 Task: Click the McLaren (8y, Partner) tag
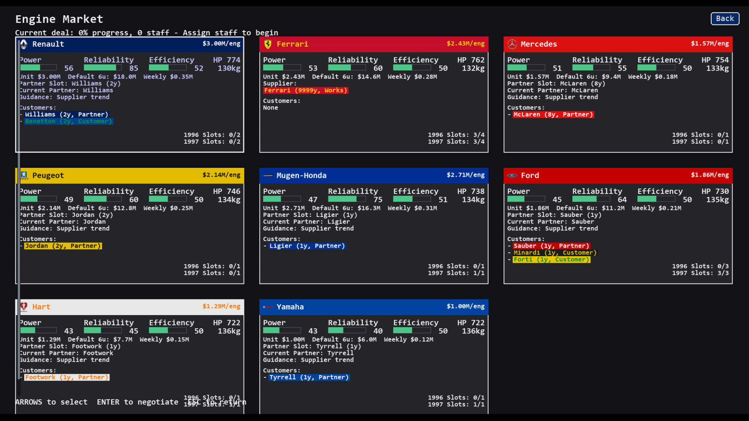(553, 114)
